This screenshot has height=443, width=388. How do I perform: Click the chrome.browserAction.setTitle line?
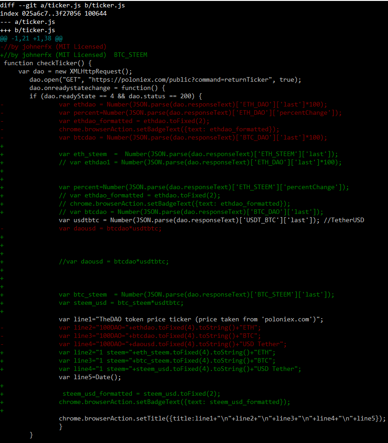coord(223,418)
